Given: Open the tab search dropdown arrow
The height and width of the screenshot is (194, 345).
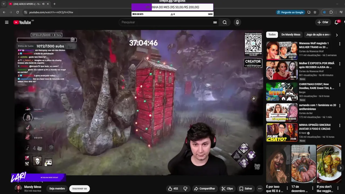Looking at the screenshot, I should pos(4,4).
